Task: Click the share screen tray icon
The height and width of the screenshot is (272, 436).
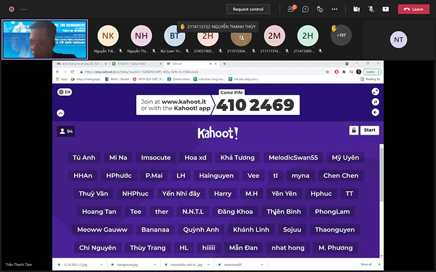Action: (x=385, y=9)
